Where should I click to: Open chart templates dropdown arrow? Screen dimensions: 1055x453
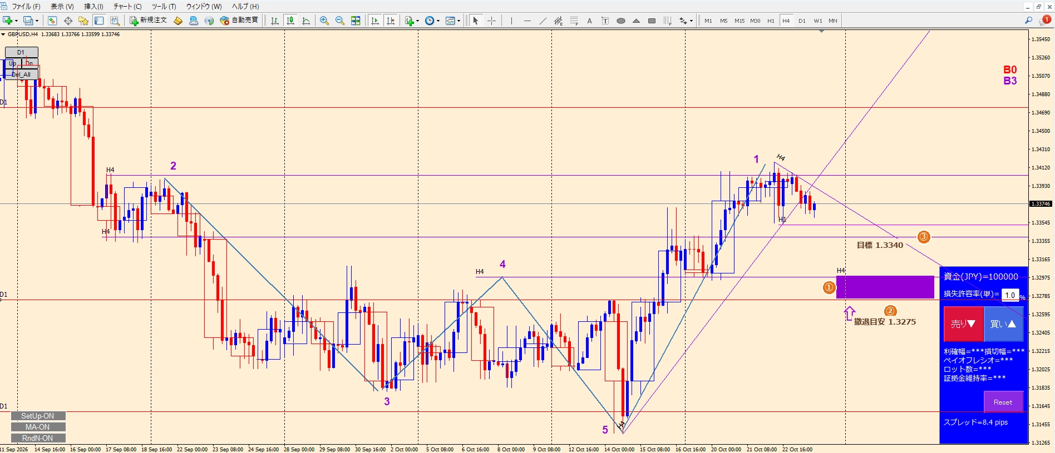459,21
